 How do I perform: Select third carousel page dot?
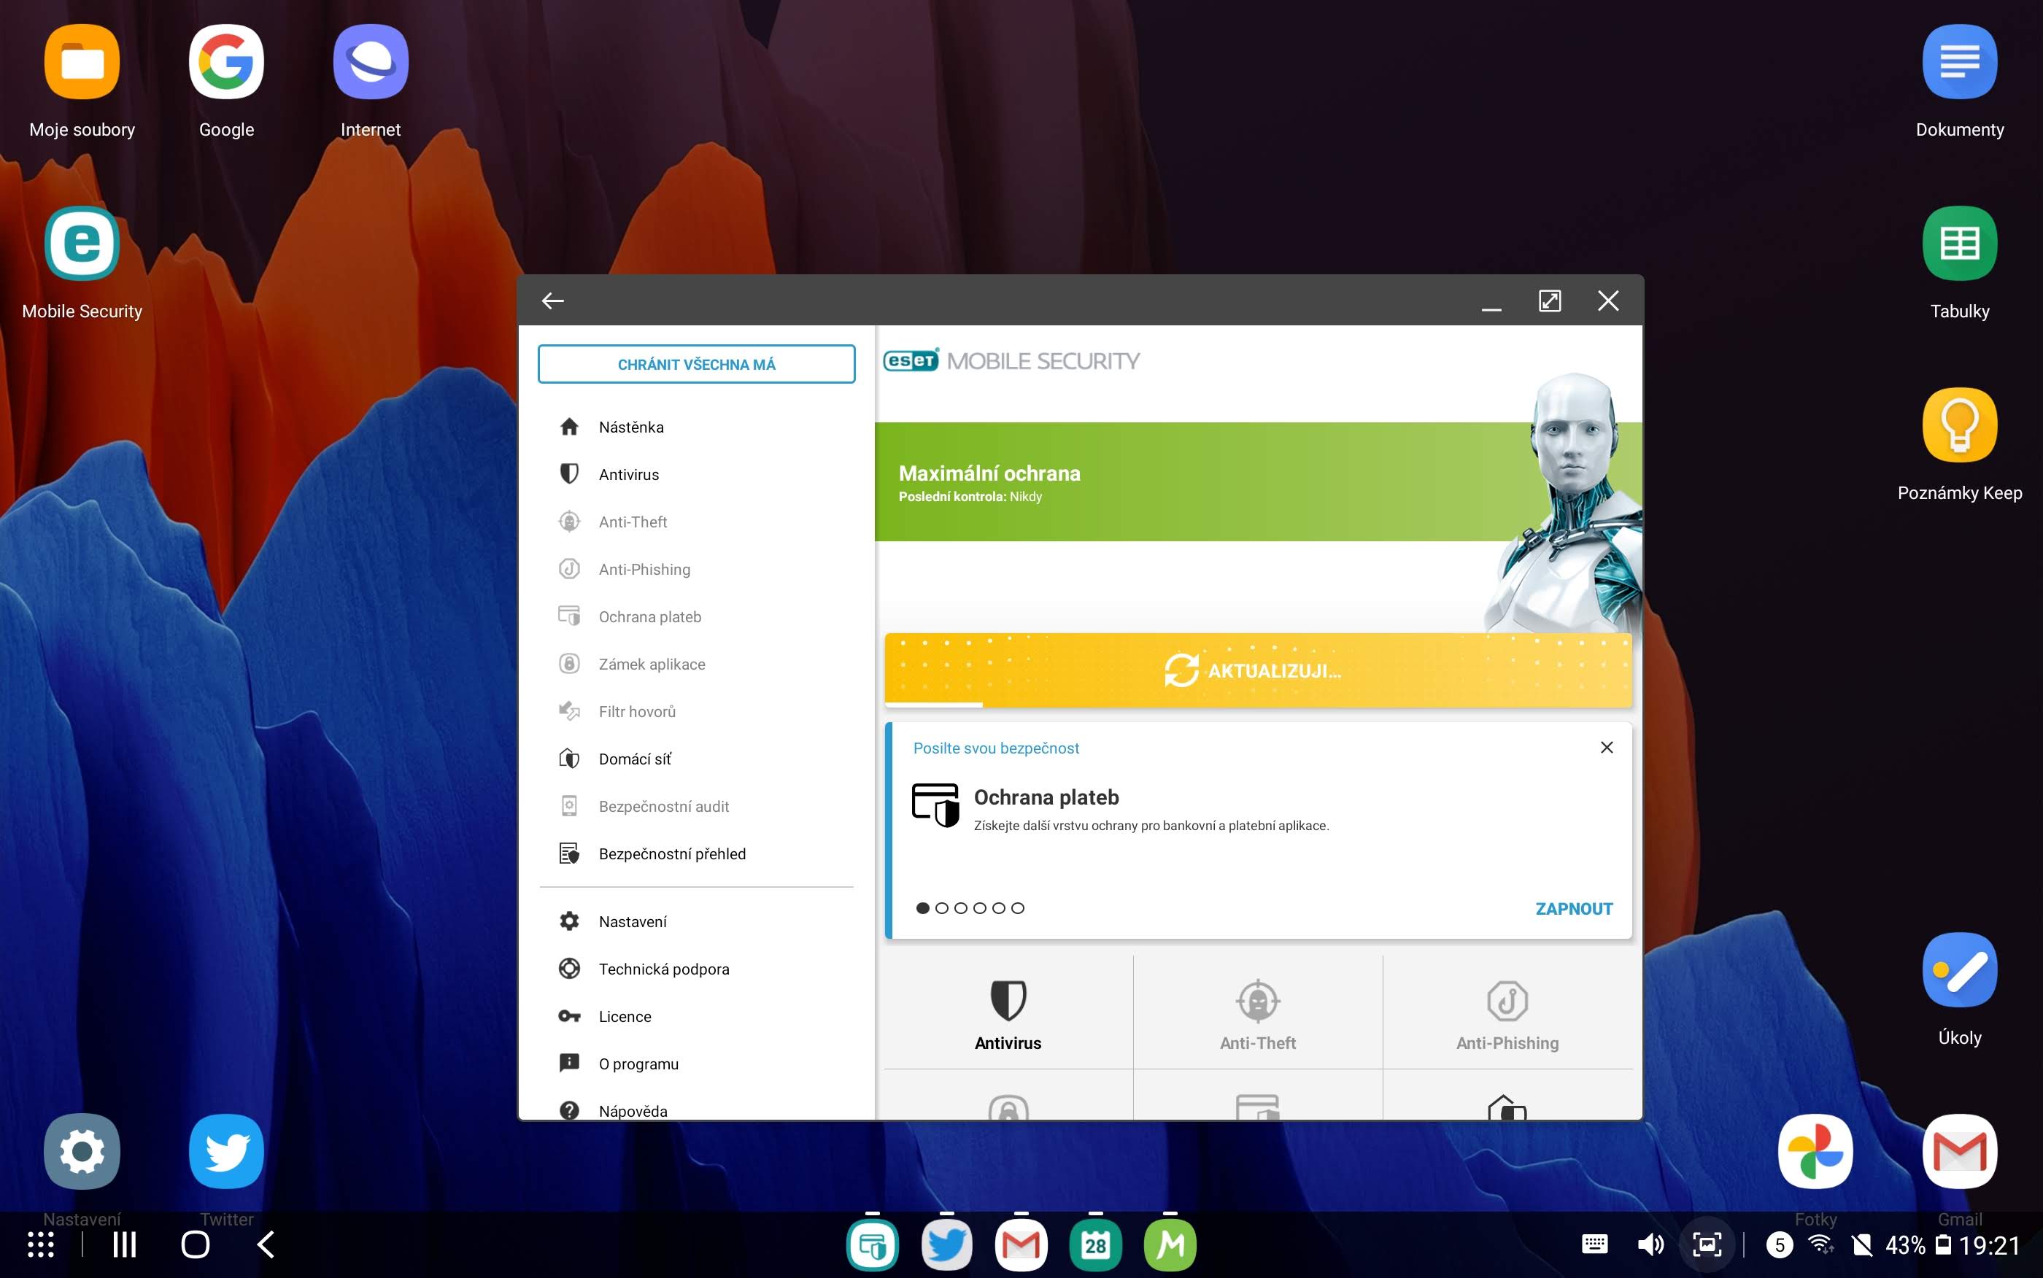pyautogui.click(x=961, y=907)
